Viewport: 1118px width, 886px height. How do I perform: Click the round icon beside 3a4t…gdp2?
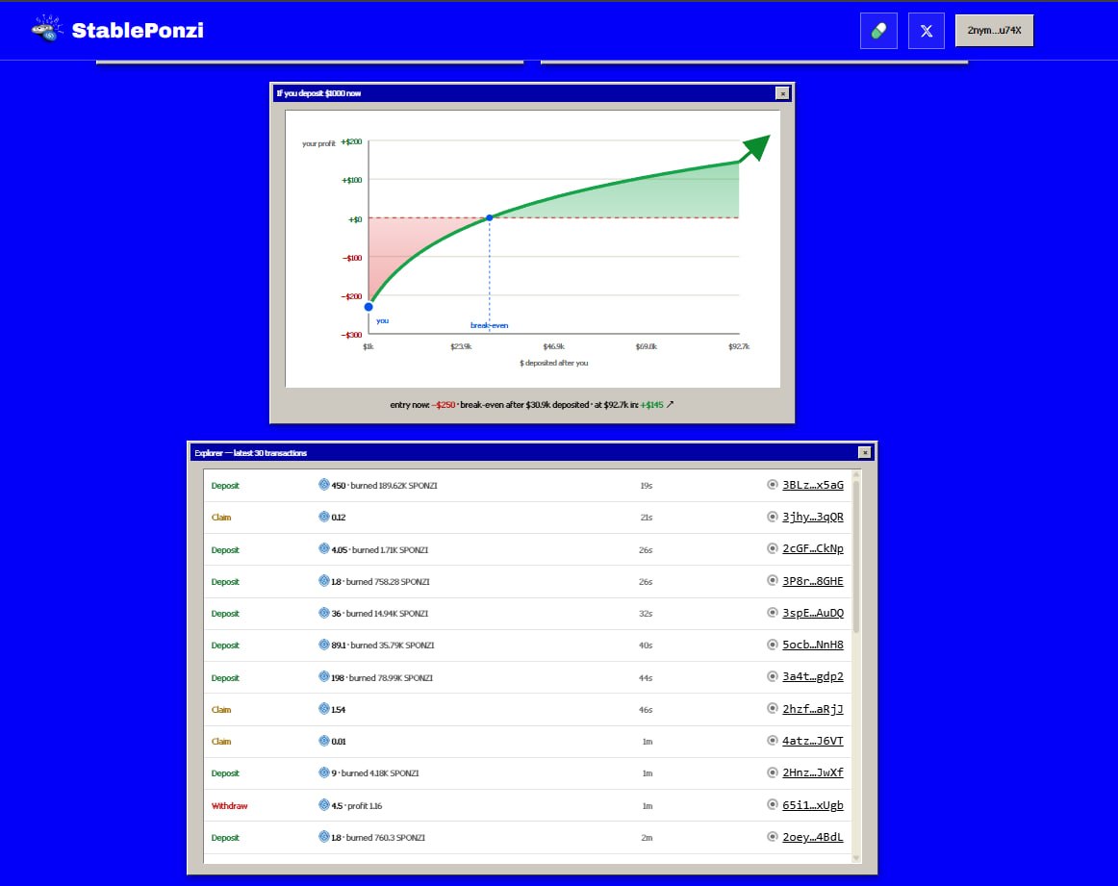tap(773, 675)
